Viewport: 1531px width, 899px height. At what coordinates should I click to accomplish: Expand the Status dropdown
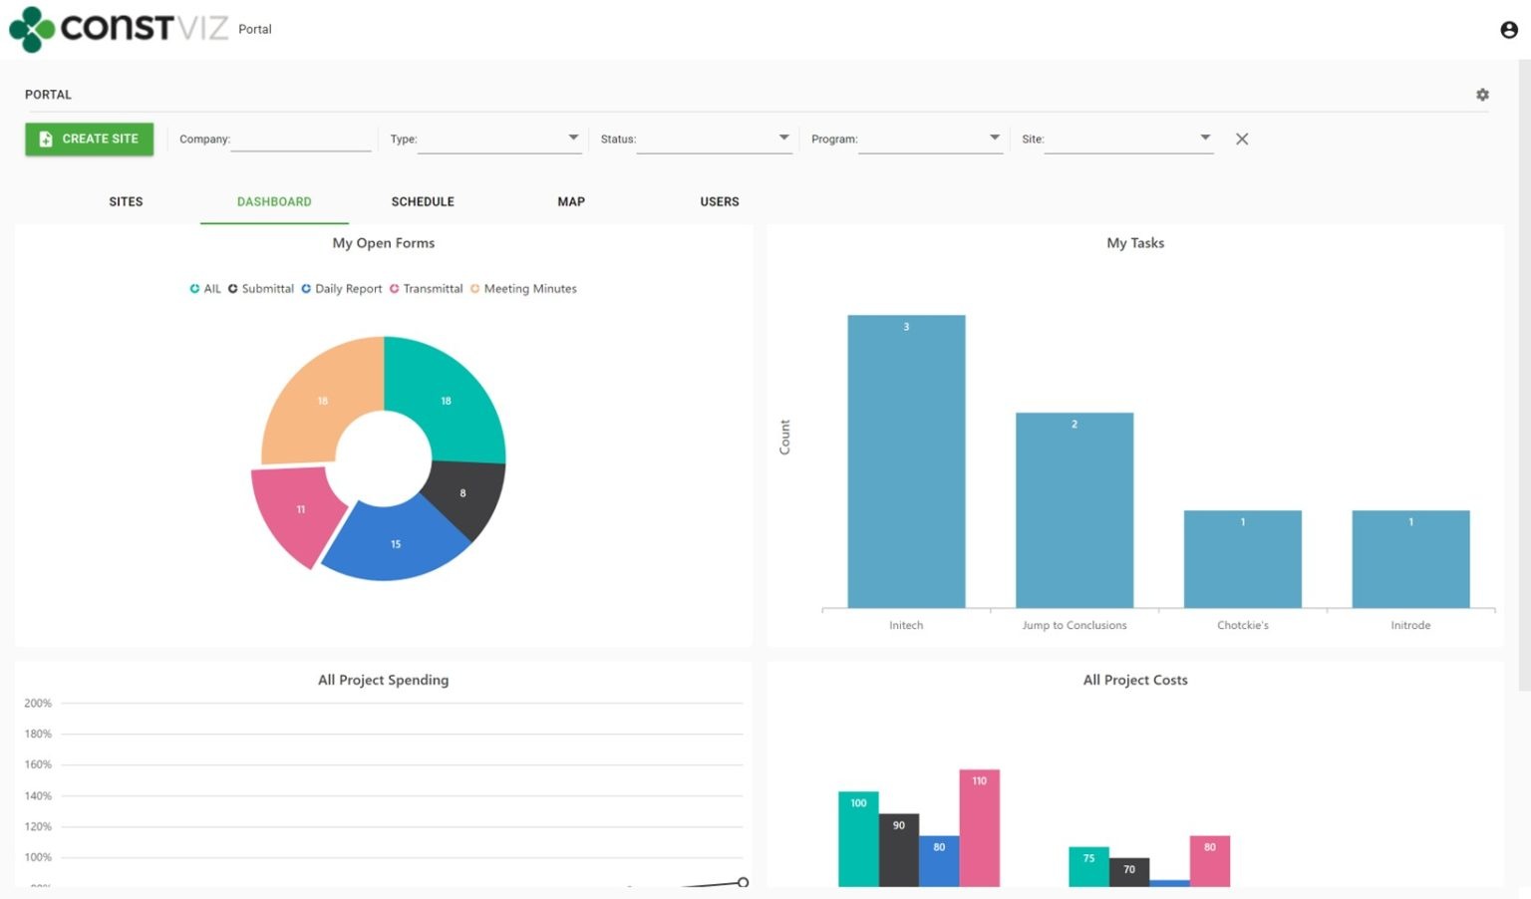[783, 138]
